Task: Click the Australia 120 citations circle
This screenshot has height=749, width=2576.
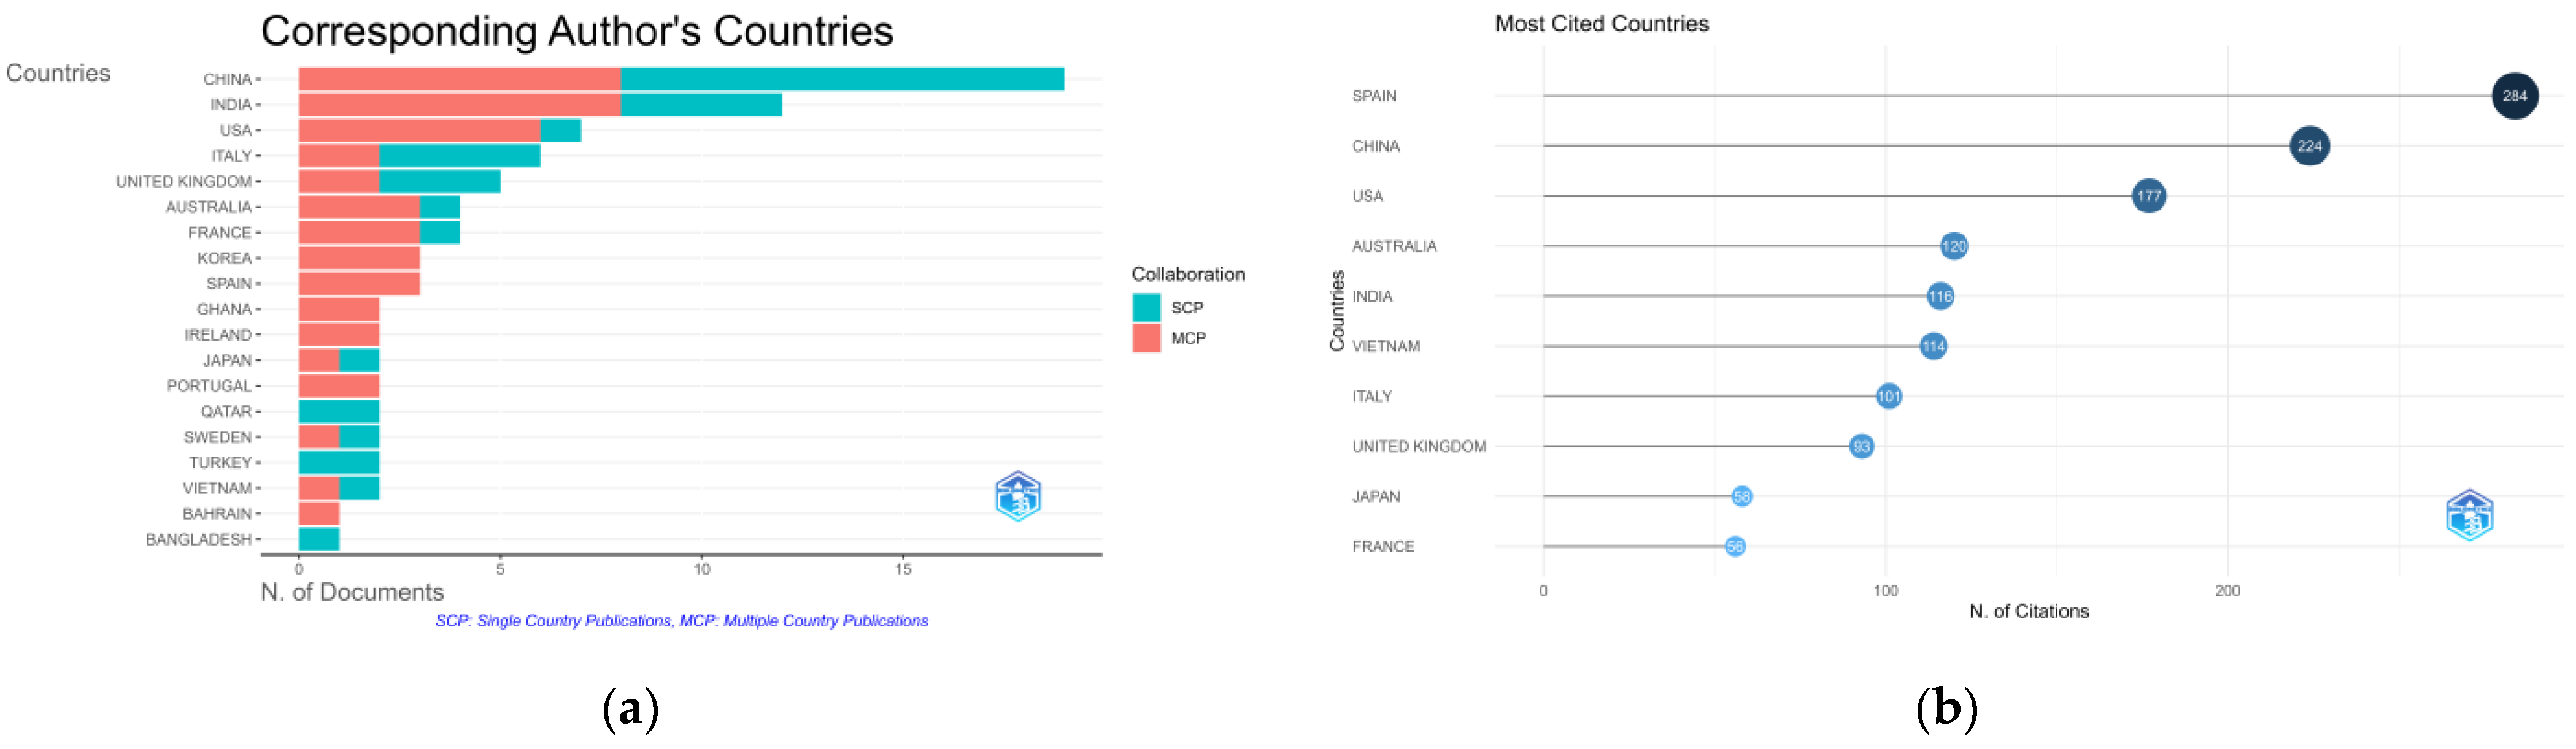Action: [1953, 246]
